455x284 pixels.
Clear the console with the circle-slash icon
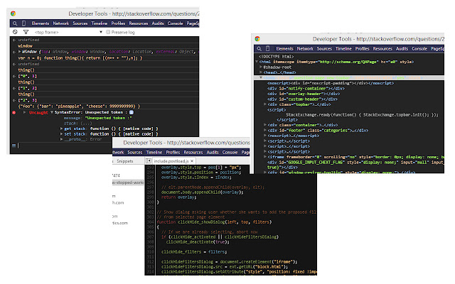click(x=15, y=32)
